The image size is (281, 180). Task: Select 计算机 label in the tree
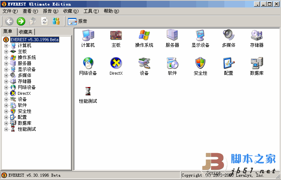(24, 46)
